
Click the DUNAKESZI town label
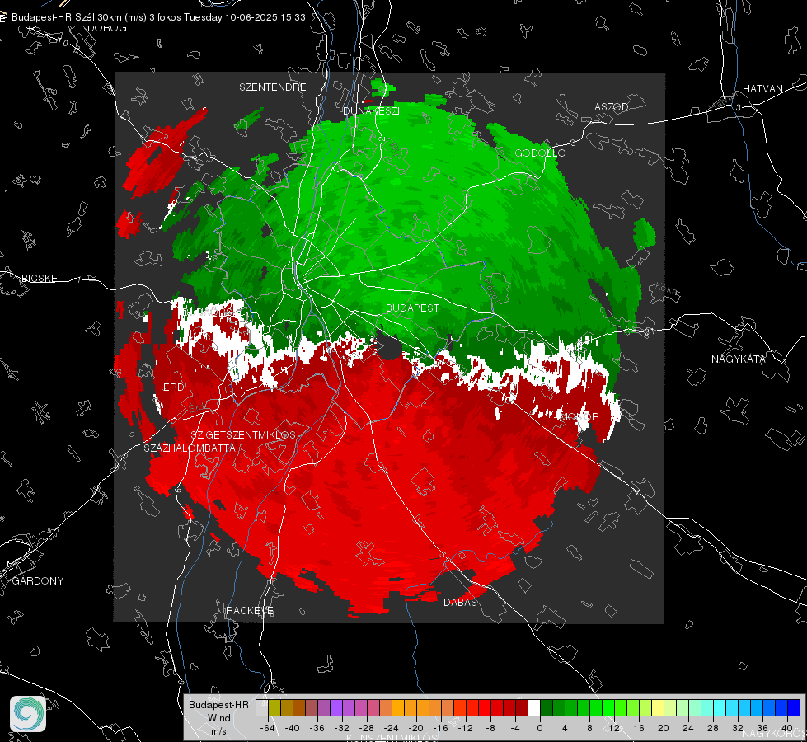[x=371, y=110]
